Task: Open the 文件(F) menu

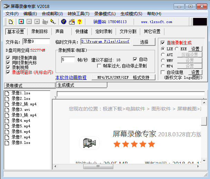Action: 12,14
